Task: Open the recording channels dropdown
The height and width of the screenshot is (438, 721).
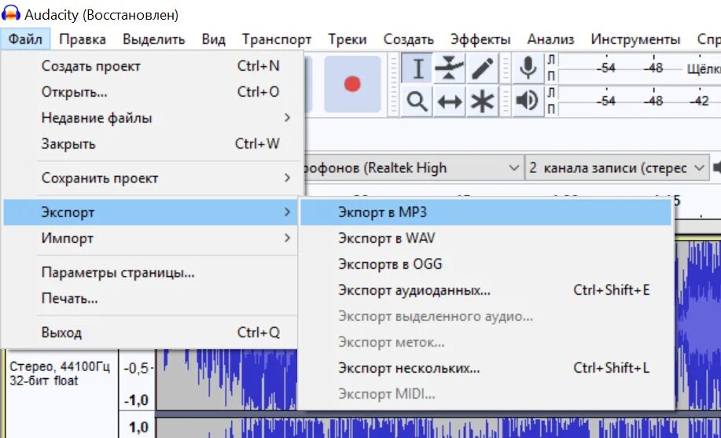Action: [616, 168]
